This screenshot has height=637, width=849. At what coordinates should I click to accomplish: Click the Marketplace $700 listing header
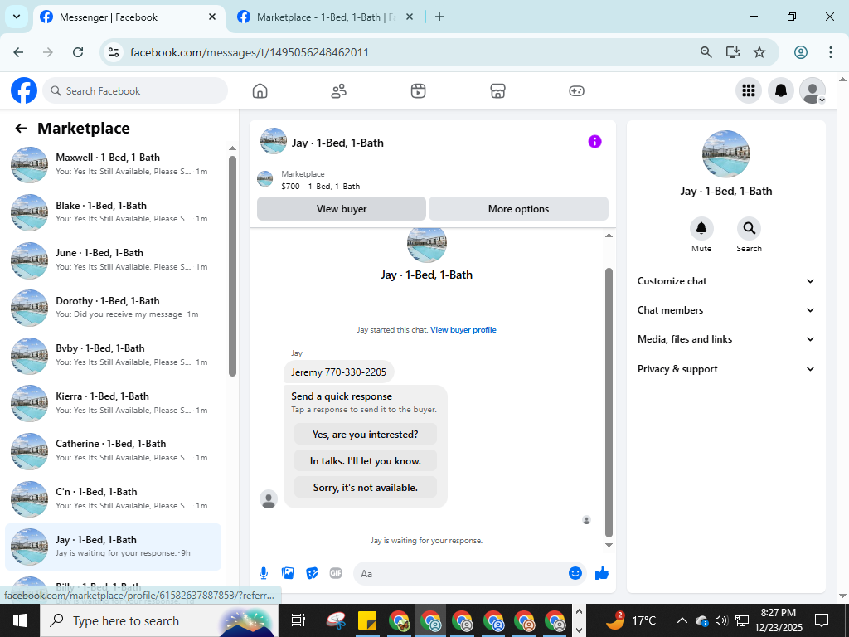point(433,180)
